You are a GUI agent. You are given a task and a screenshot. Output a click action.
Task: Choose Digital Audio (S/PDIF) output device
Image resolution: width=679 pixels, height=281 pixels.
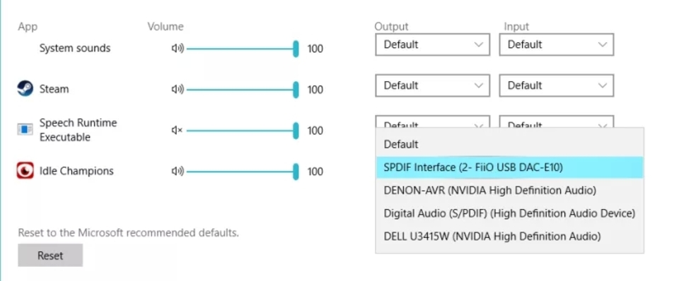click(510, 213)
